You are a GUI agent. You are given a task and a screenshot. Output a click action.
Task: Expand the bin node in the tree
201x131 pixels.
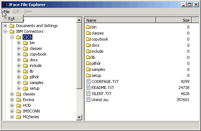click(x=19, y=43)
